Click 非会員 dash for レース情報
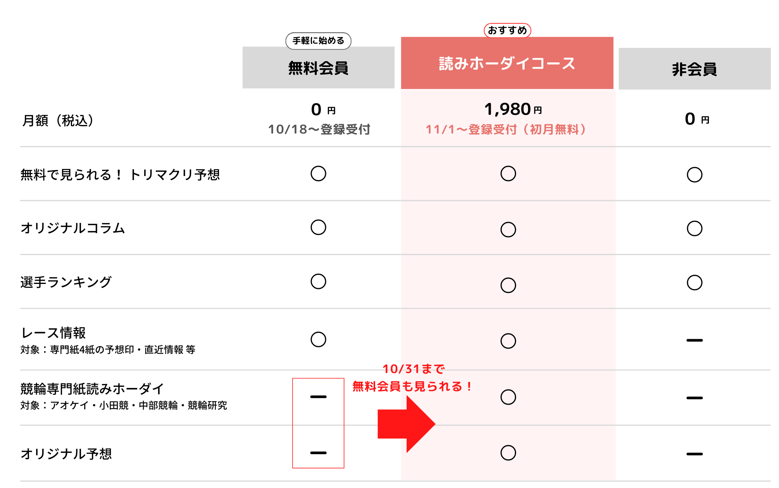 (694, 340)
